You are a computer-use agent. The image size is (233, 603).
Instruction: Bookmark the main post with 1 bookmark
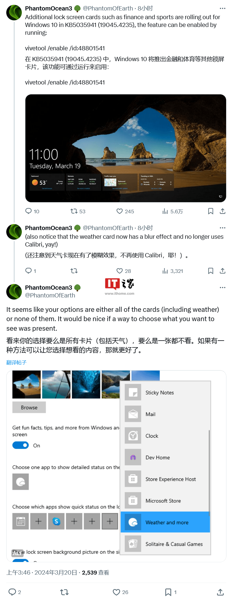pos(171,592)
